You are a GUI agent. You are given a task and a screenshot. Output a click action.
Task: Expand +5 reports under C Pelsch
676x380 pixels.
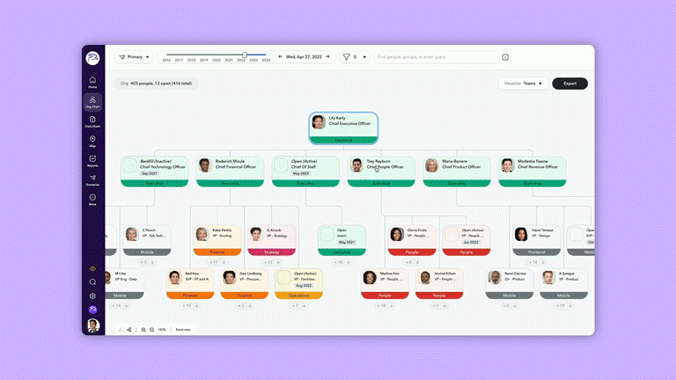point(147,262)
